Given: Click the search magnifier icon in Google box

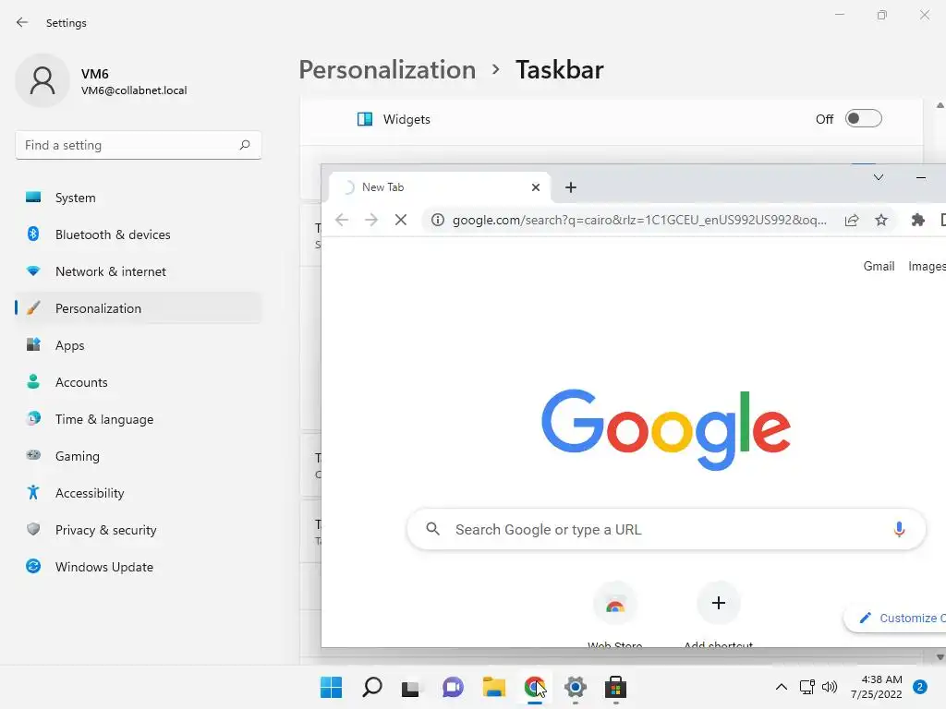Looking at the screenshot, I should coord(432,529).
